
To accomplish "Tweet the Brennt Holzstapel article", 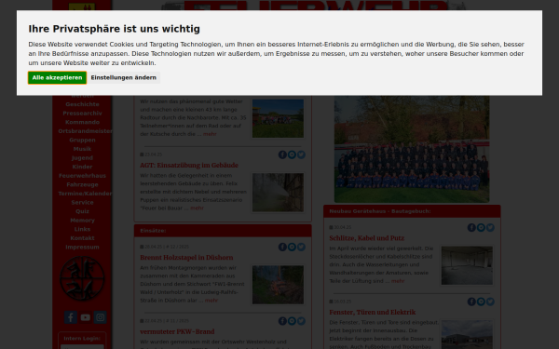I will point(301,247).
